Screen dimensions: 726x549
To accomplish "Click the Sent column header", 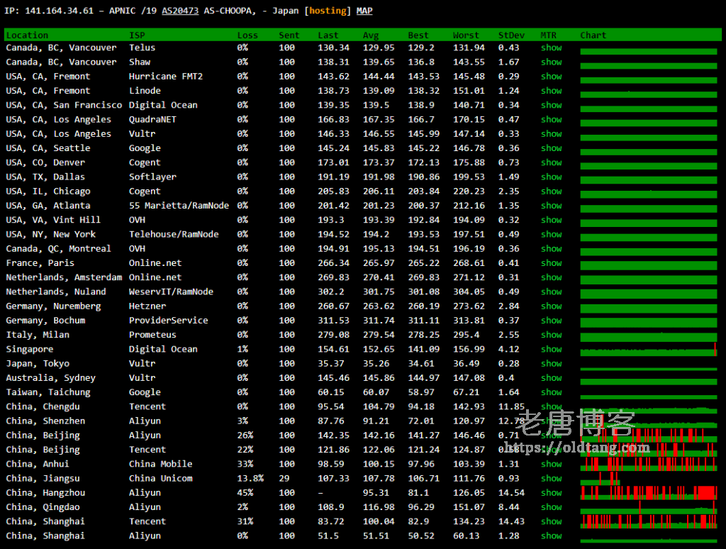I will click(x=289, y=35).
